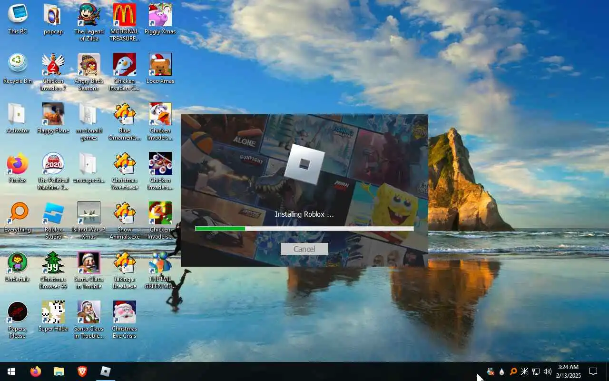Open network status tray icon

(x=536, y=371)
